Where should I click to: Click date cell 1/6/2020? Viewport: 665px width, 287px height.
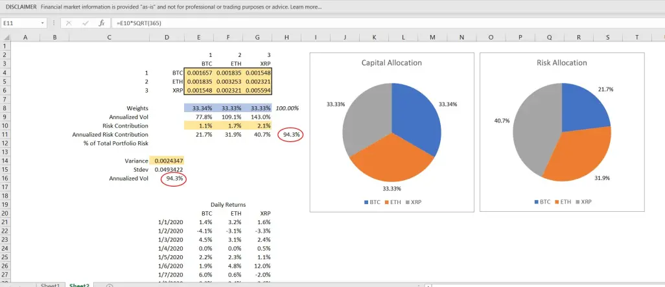[x=170, y=266]
